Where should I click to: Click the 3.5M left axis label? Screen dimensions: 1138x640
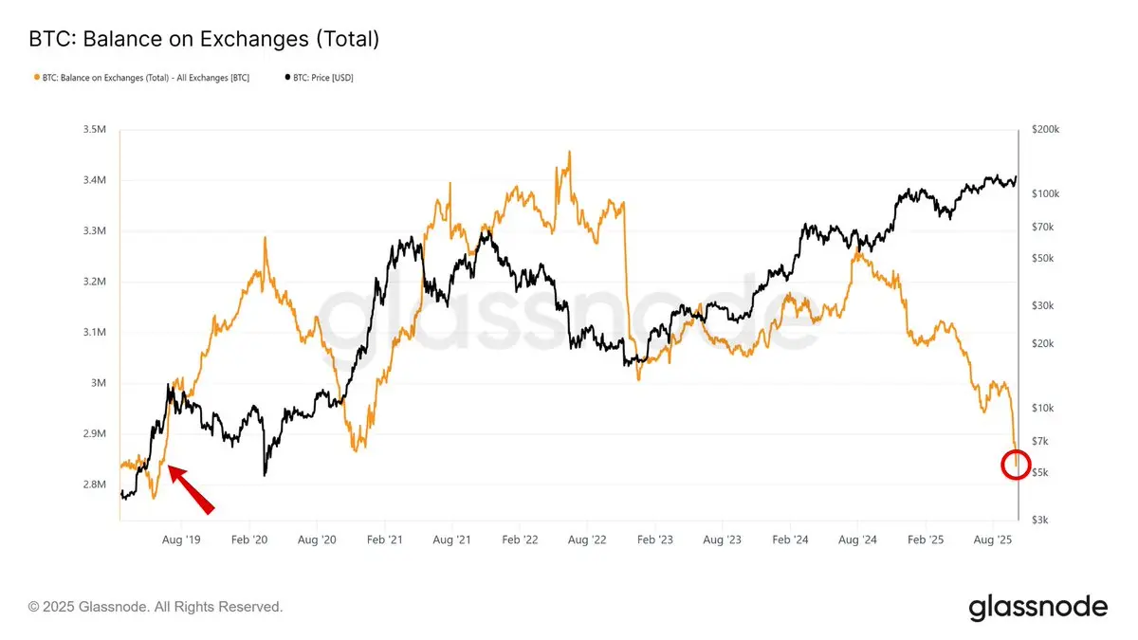[94, 130]
